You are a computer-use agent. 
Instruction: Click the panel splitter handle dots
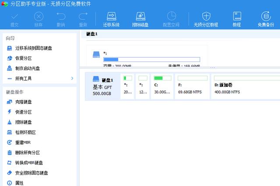coord(213,68)
